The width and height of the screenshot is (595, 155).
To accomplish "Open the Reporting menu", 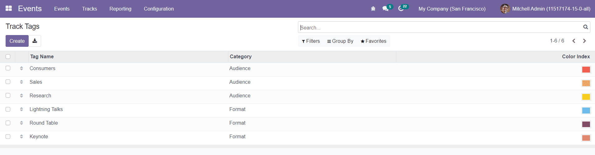I will (120, 9).
